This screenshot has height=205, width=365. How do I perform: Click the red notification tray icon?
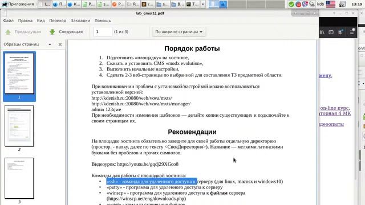(x=298, y=4)
